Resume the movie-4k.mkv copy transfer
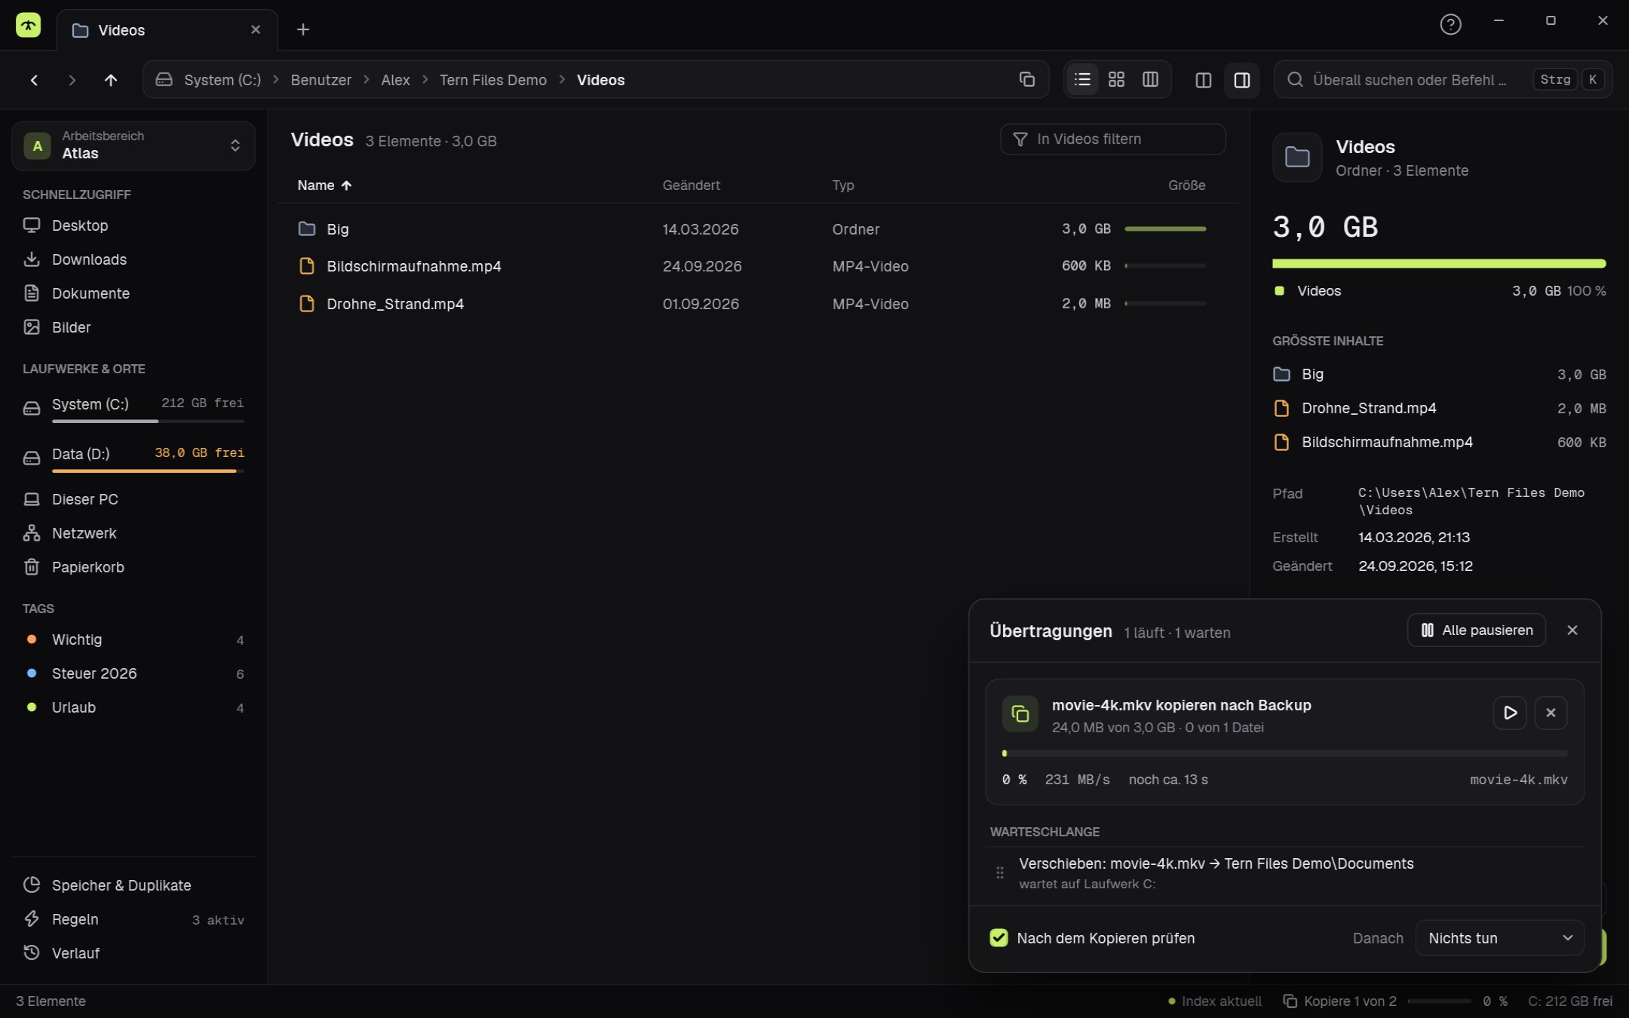Viewport: 1629px width, 1018px height. (1510, 713)
